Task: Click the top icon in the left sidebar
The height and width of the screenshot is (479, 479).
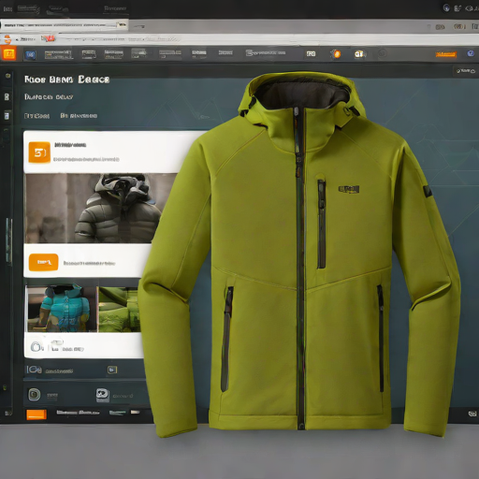Action: [x=7, y=76]
